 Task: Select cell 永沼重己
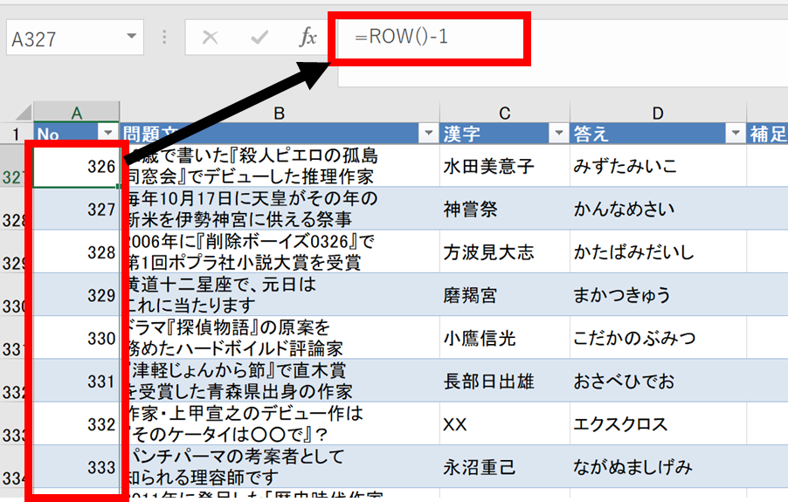tap(505, 466)
